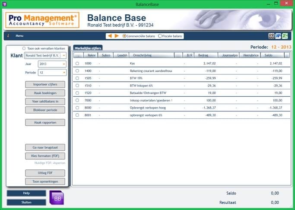295x210 pixels.
Task: Click the Pro Management logo
Action: tap(42, 20)
